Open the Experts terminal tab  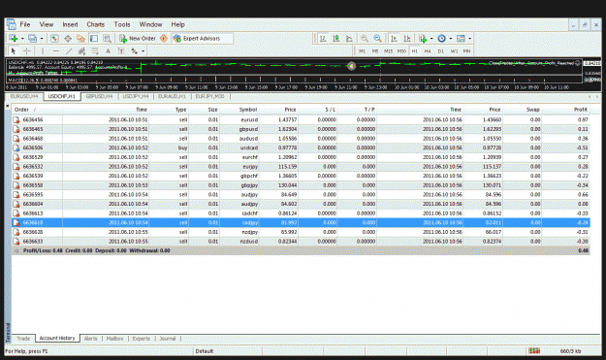[x=141, y=339]
